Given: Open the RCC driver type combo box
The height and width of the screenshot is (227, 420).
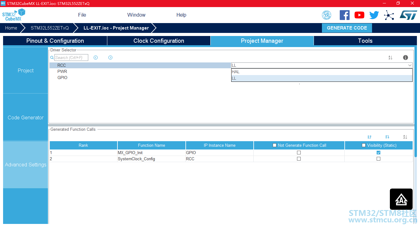Looking at the screenshot, I should [x=322, y=65].
